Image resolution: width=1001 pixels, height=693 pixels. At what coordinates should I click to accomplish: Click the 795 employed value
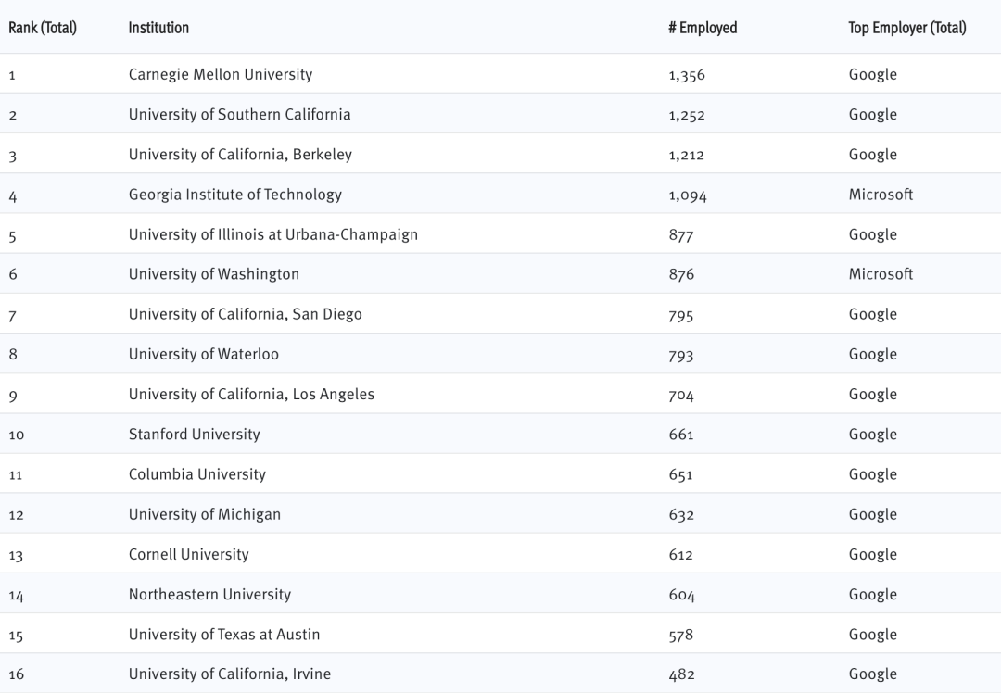[681, 315]
